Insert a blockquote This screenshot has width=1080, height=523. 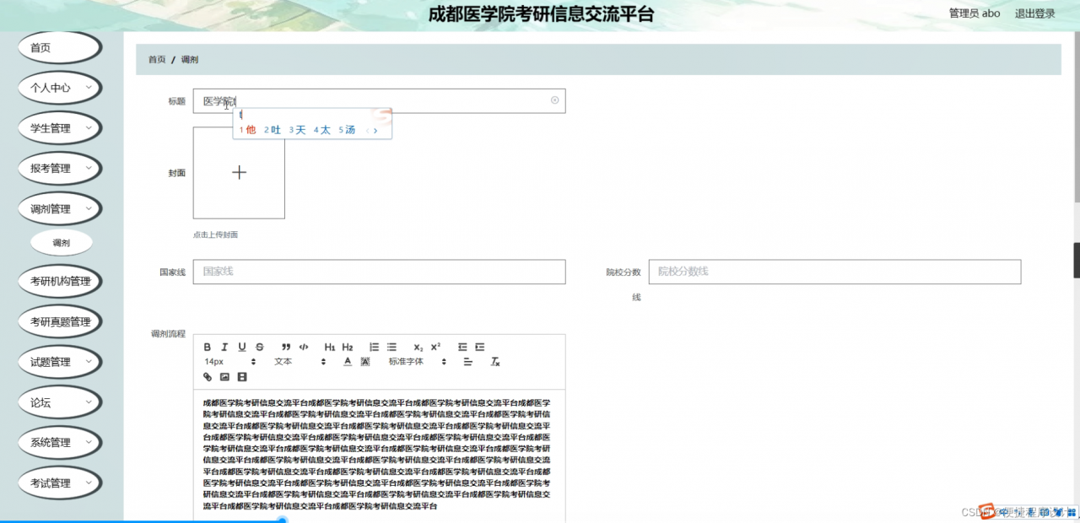[286, 347]
